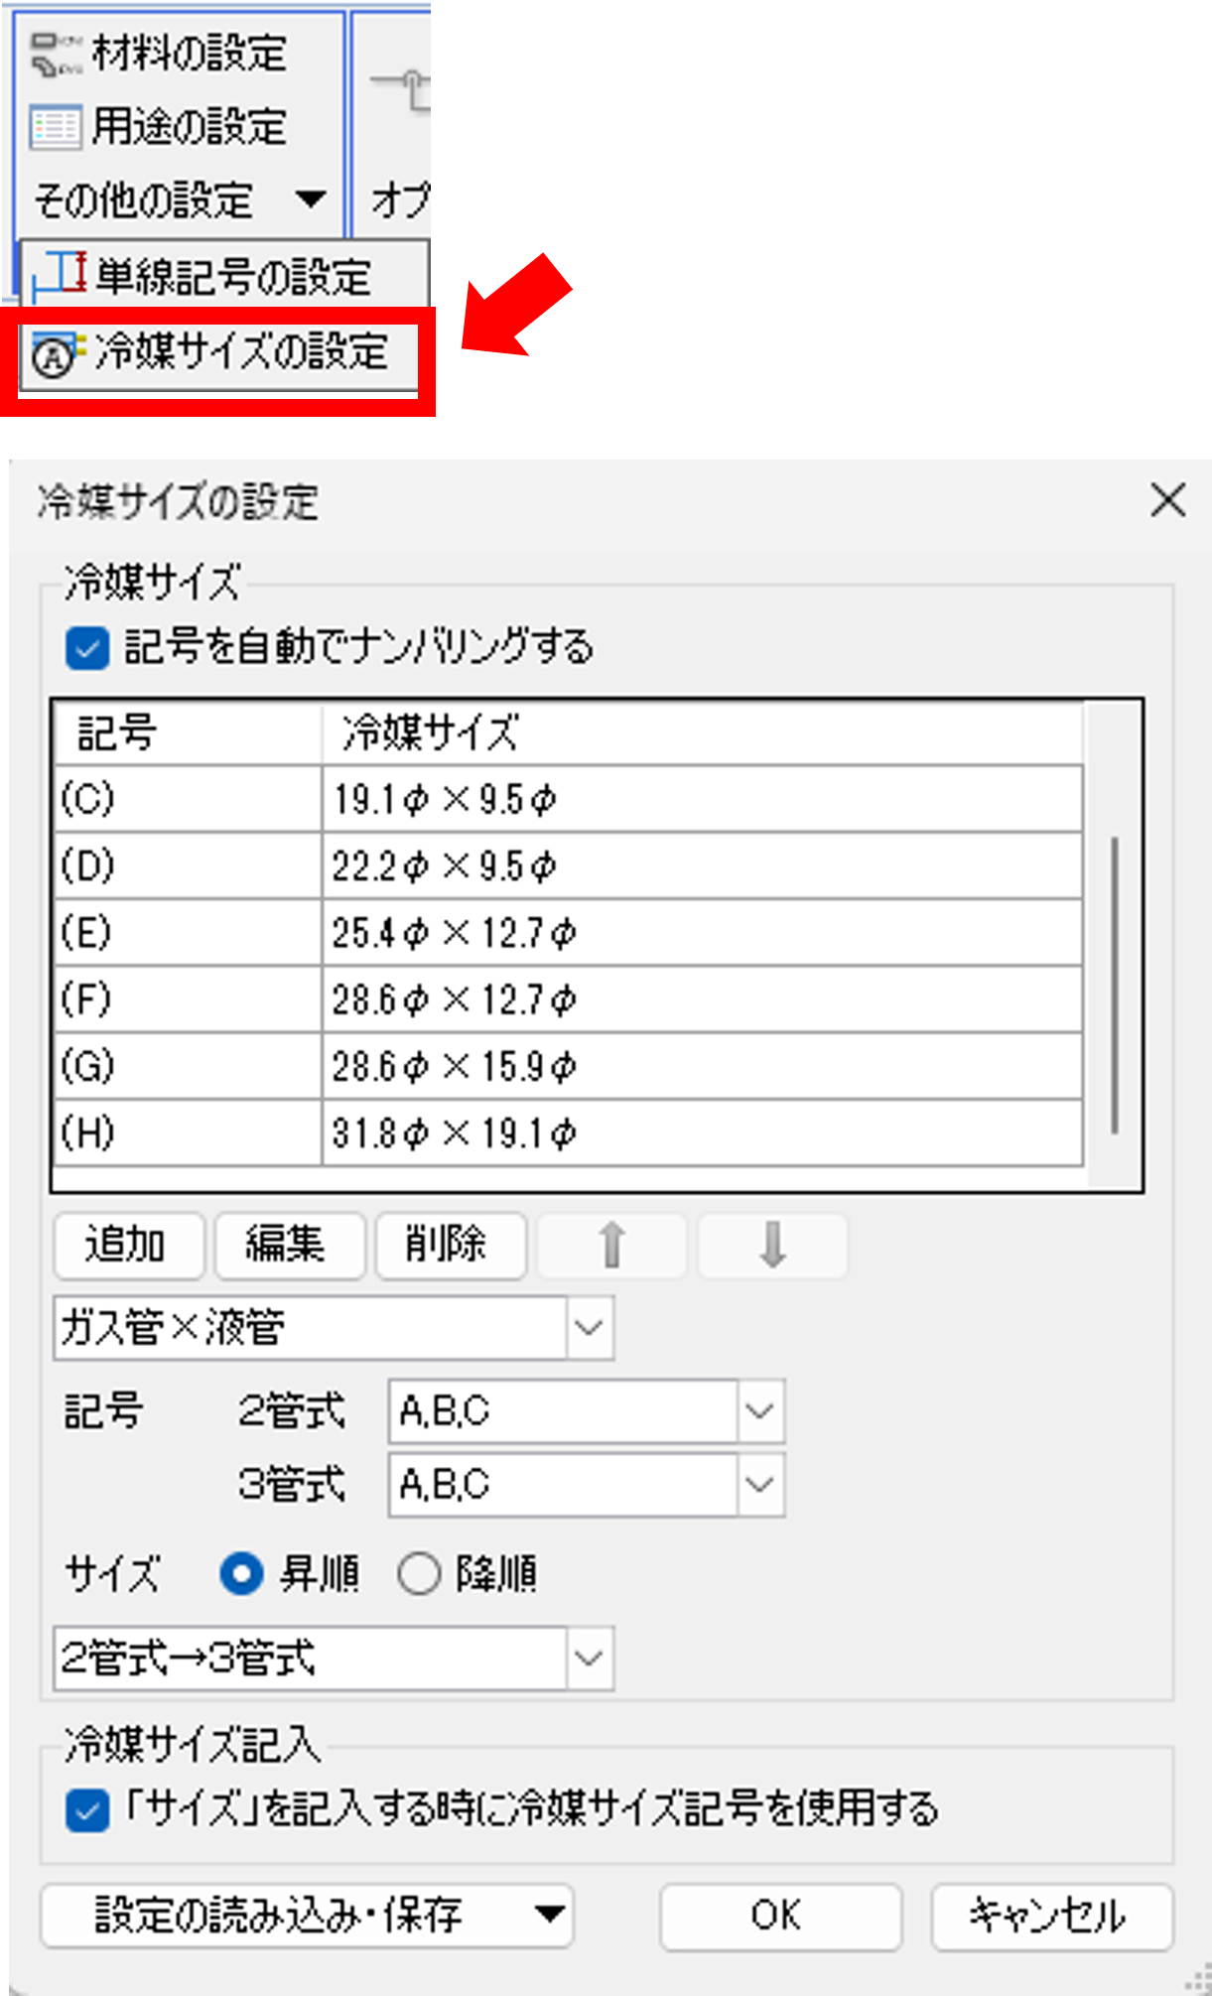Click the 削除 button
1212x1996 pixels.
pyautogui.click(x=450, y=1246)
